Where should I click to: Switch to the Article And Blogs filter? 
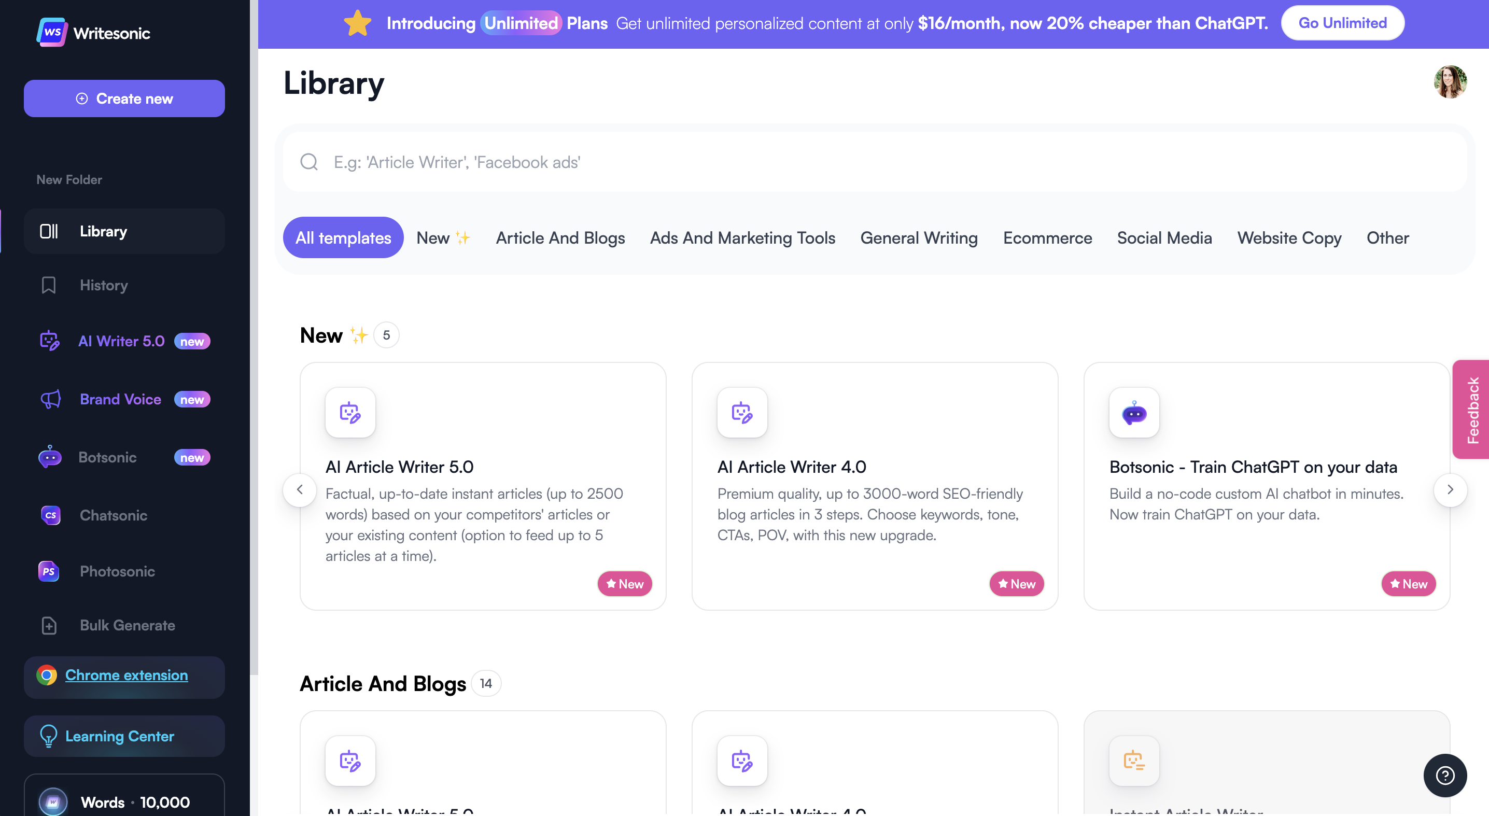[560, 237]
